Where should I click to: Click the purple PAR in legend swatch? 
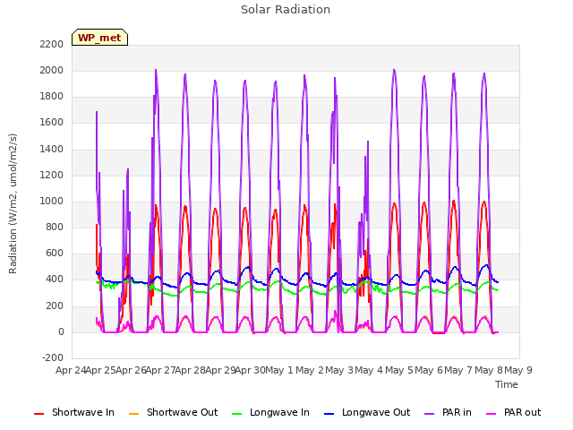(430, 414)
